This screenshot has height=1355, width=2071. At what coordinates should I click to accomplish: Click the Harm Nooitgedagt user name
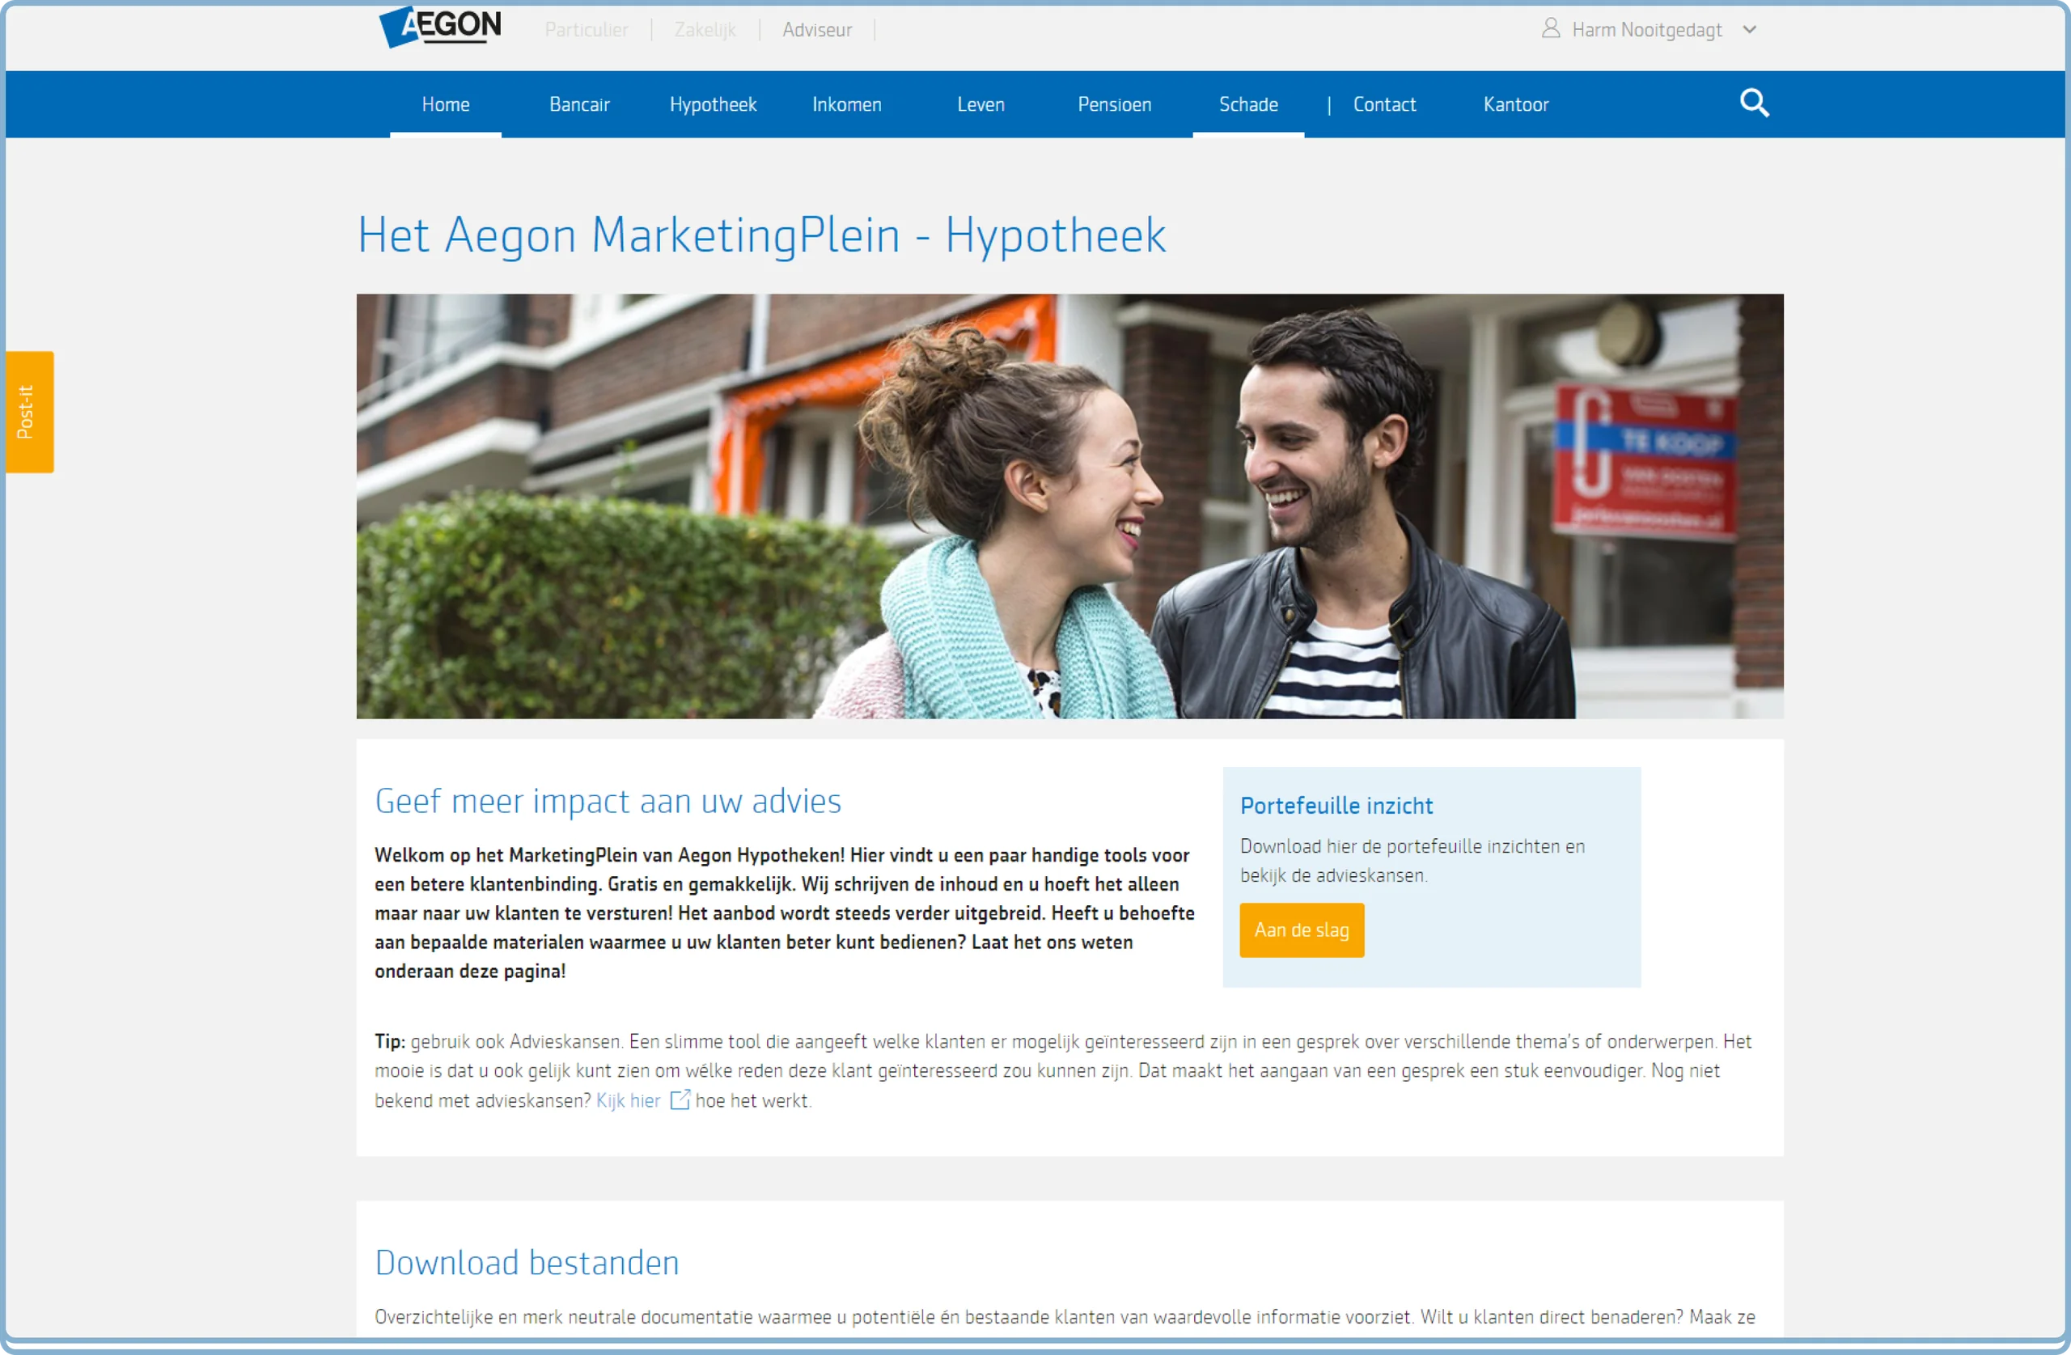coord(1646,30)
